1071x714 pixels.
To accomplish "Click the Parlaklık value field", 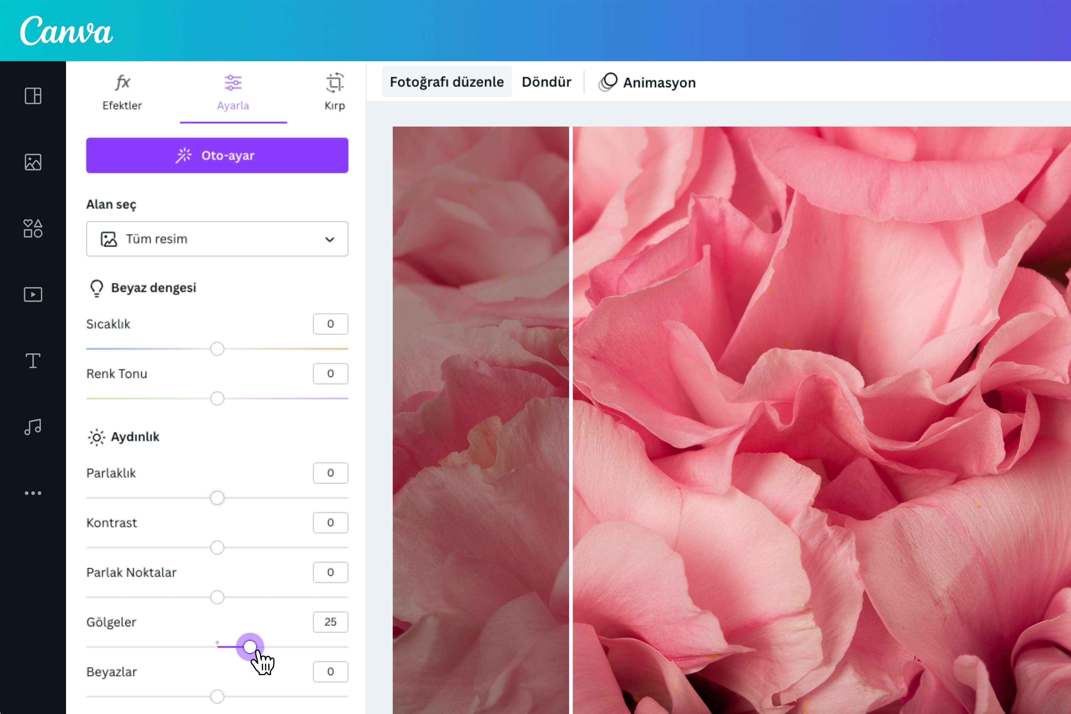I will point(331,473).
